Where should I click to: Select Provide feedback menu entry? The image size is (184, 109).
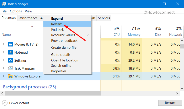tap(67, 41)
